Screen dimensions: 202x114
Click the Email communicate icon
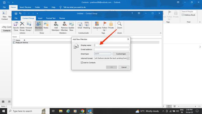coord(80,26)
